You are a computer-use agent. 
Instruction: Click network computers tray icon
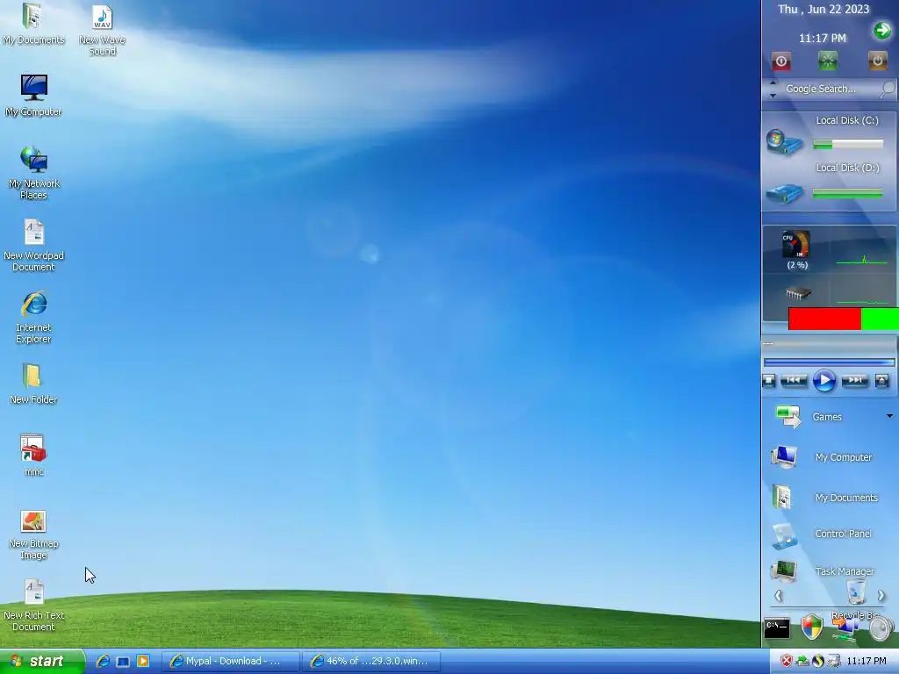click(x=834, y=662)
